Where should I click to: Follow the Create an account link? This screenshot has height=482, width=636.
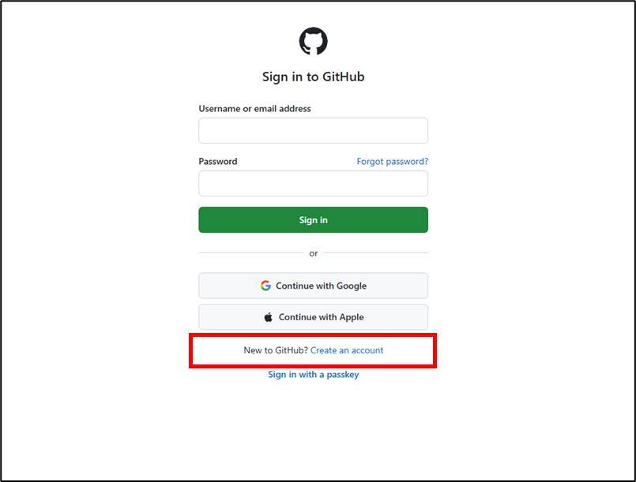click(347, 350)
